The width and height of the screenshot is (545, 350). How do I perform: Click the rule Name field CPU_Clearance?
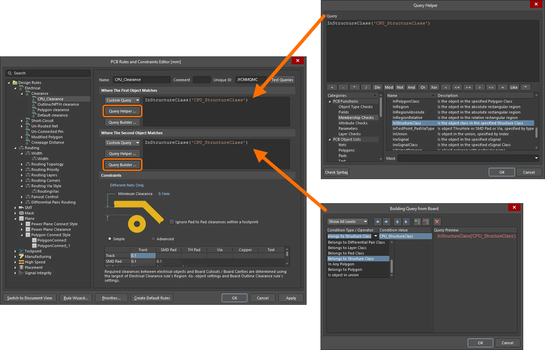point(141,80)
